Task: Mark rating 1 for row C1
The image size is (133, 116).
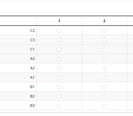Action: coord(59,50)
